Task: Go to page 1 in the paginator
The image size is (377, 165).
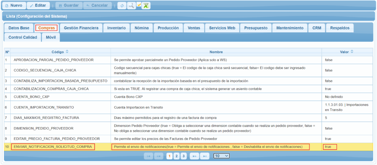Action: [x=170, y=156]
